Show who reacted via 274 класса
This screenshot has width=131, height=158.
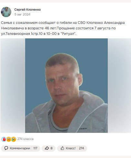point(25,139)
